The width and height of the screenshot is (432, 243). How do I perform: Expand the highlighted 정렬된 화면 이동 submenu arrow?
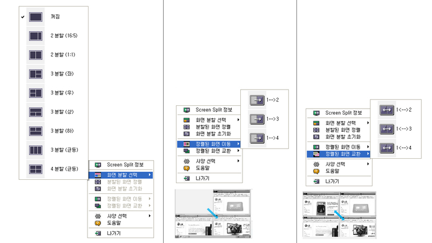tap(238, 144)
